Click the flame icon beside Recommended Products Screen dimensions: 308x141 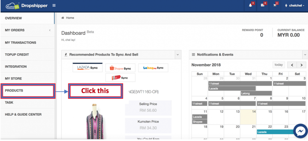[x=66, y=55]
